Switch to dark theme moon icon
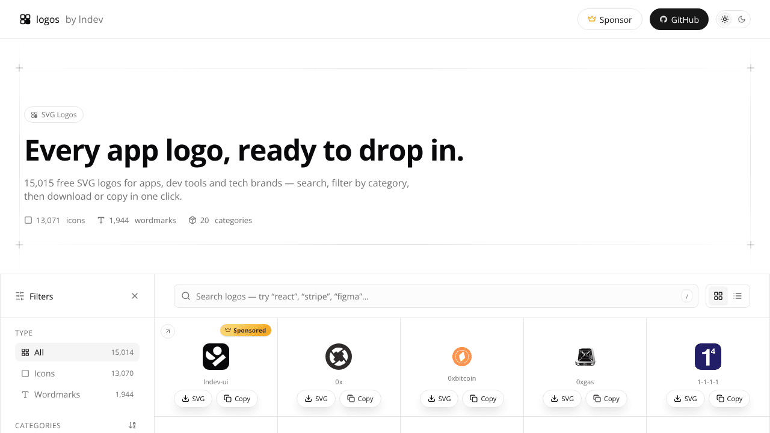This screenshot has width=770, height=433. coord(742,19)
